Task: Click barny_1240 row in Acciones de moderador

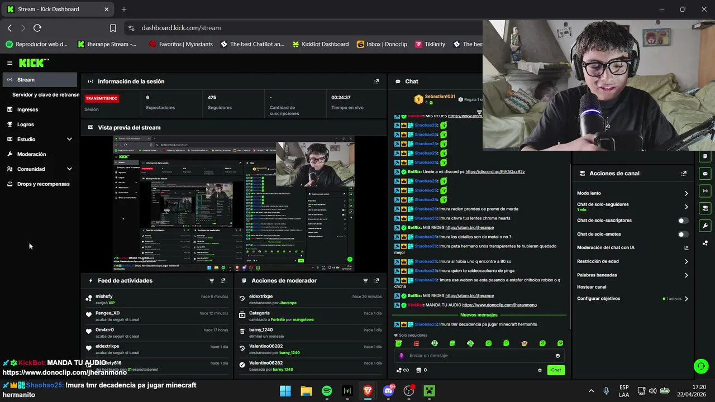Action: 310,332
